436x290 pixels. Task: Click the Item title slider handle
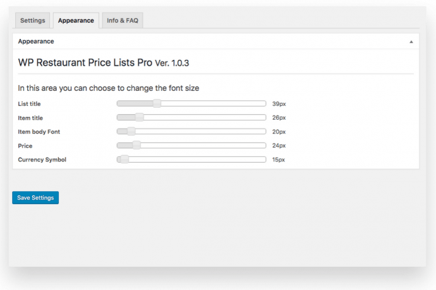click(140, 118)
